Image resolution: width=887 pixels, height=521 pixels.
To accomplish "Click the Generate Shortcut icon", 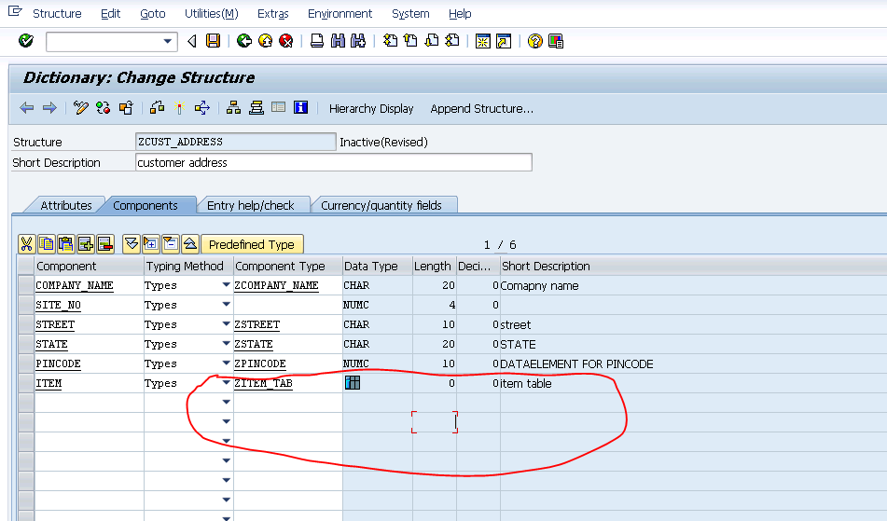I will pyautogui.click(x=504, y=41).
